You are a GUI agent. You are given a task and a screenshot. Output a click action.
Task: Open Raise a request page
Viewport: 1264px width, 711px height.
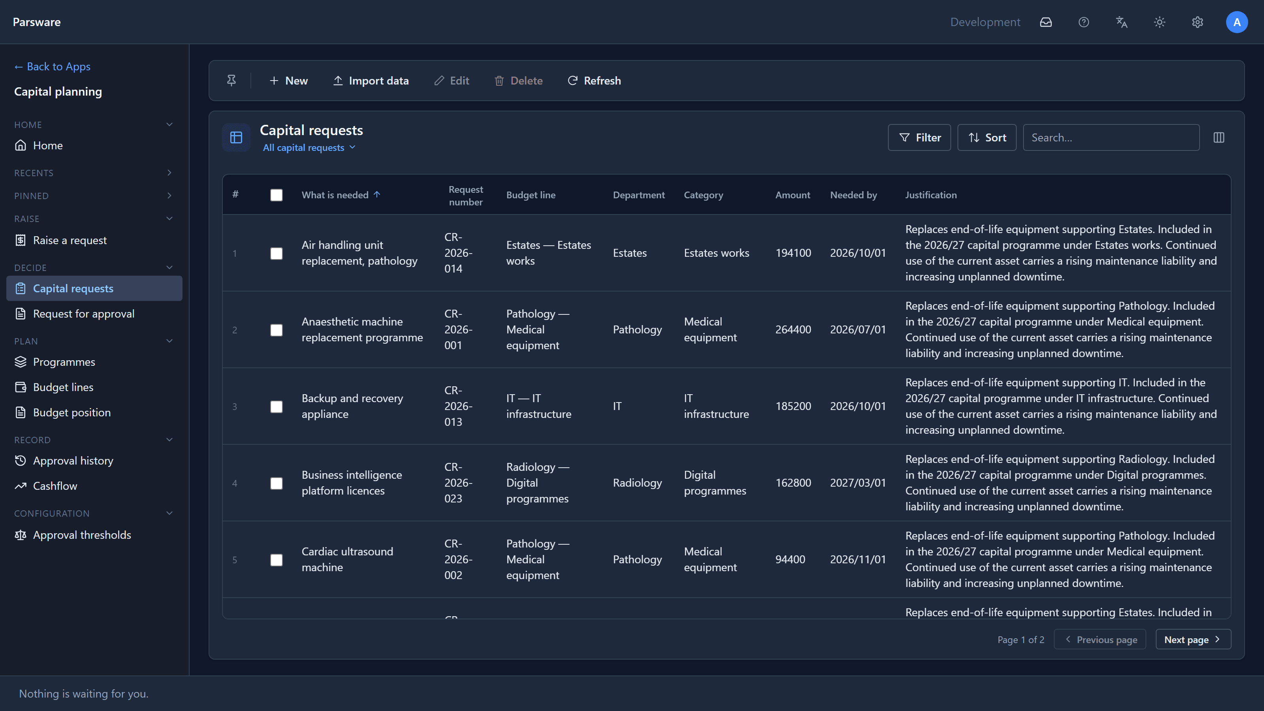click(94, 240)
